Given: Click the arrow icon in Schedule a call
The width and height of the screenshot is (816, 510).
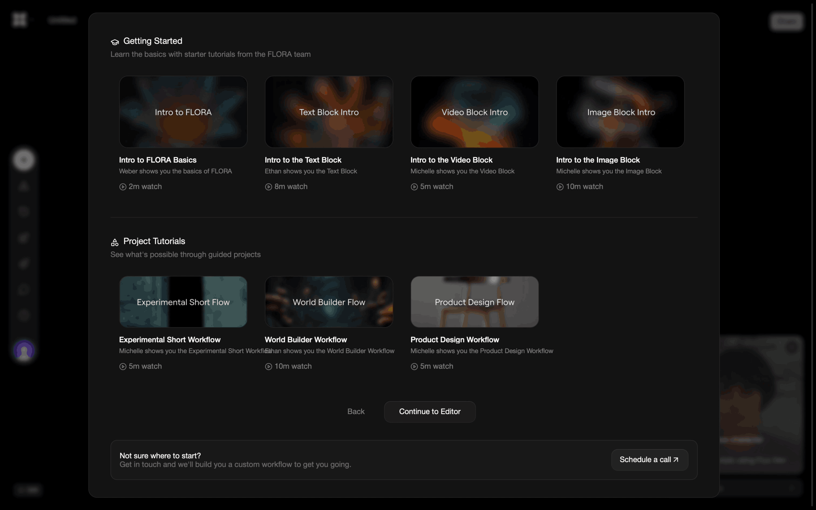Looking at the screenshot, I should click(676, 459).
